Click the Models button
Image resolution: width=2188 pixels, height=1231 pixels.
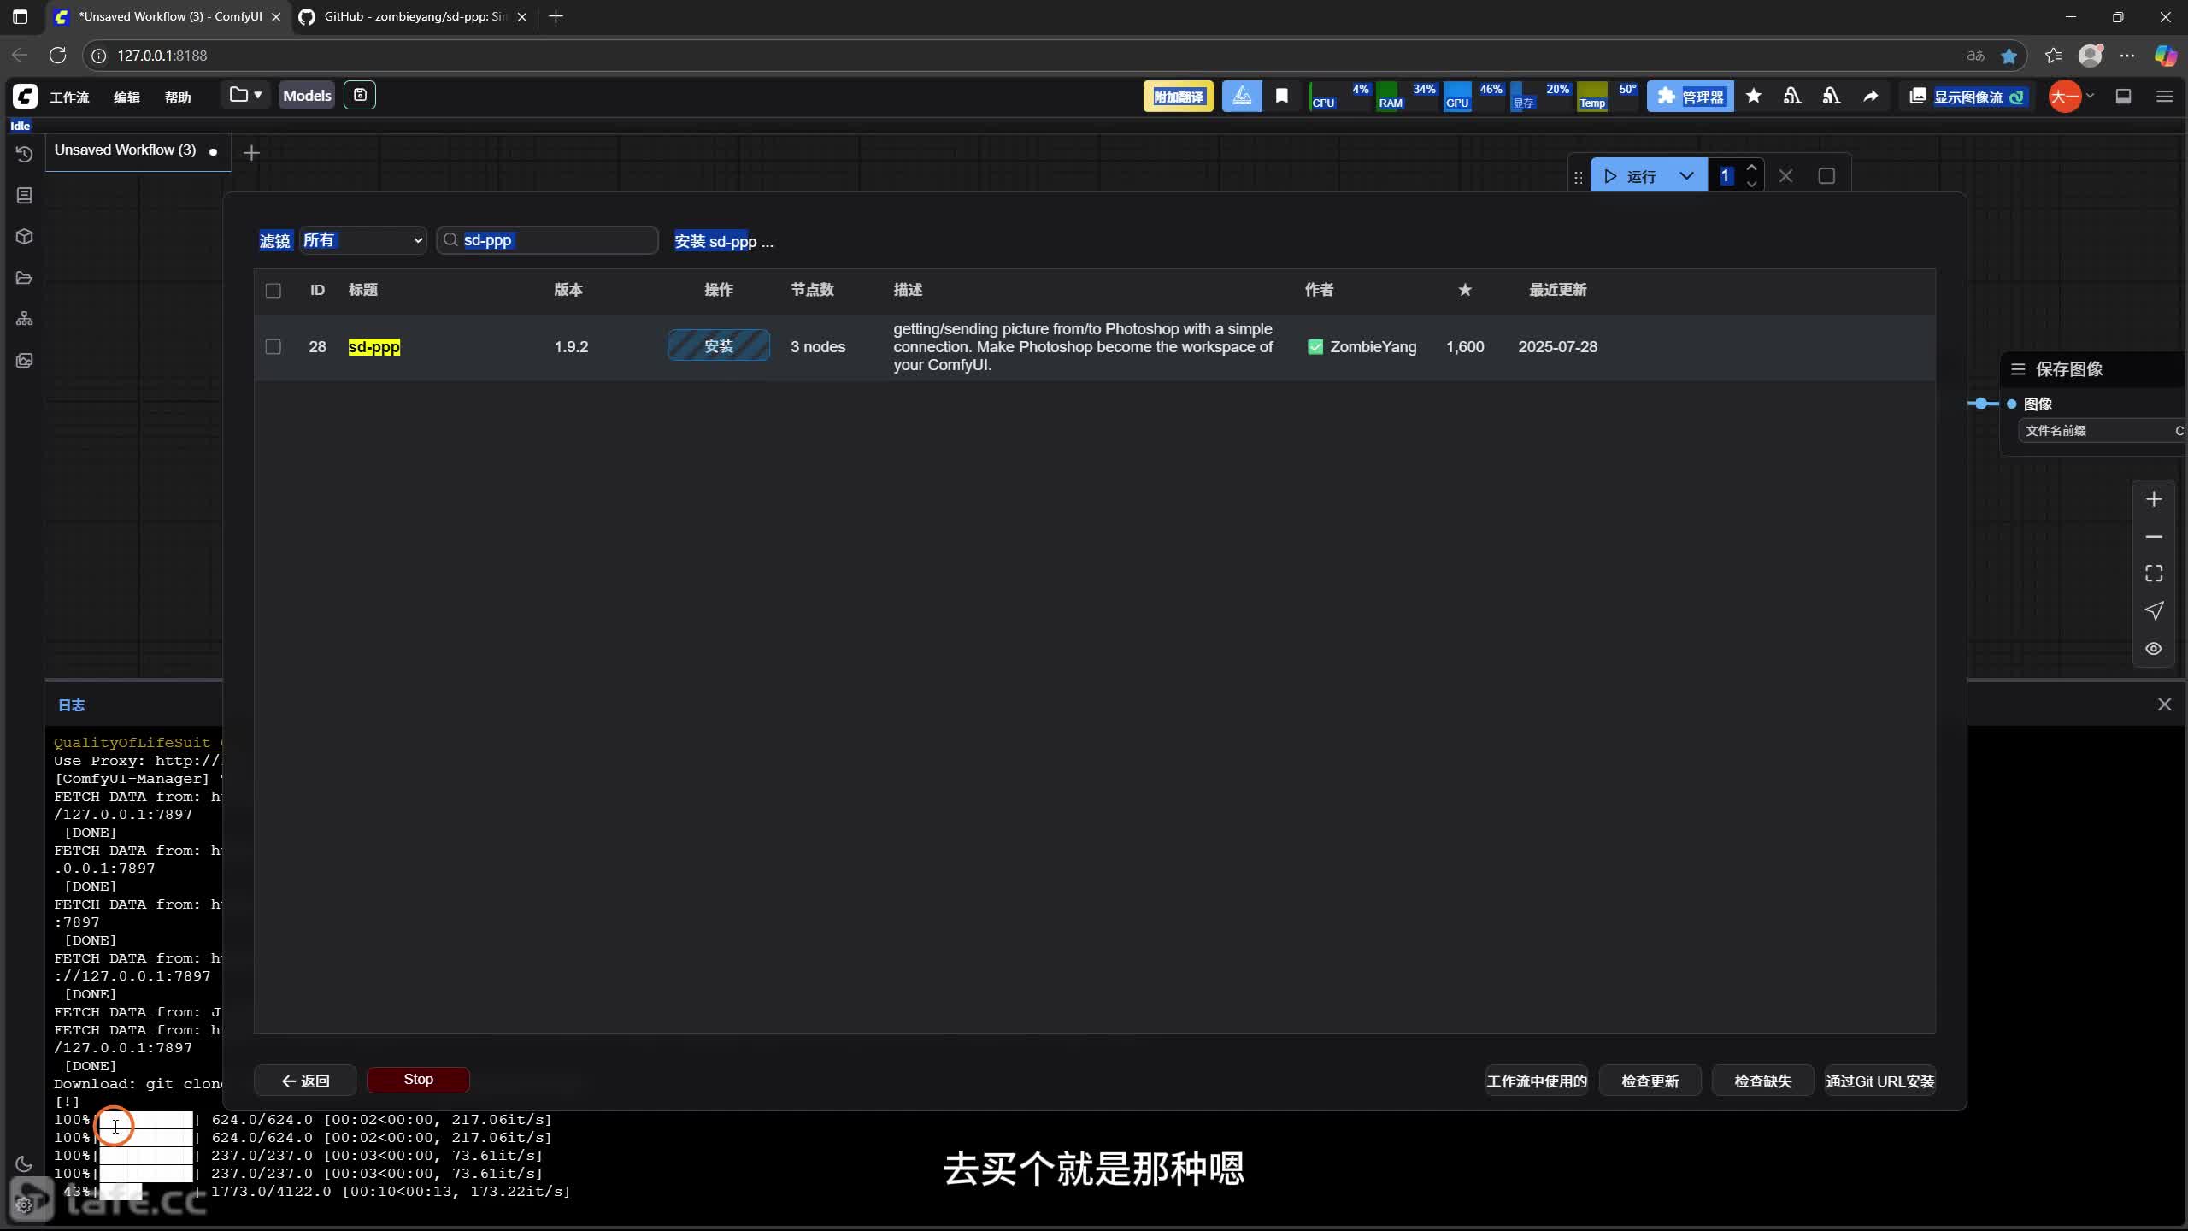click(307, 96)
